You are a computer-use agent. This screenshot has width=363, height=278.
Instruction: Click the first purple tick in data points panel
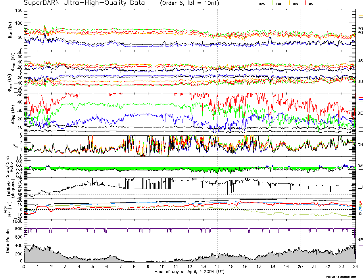click(25, 231)
